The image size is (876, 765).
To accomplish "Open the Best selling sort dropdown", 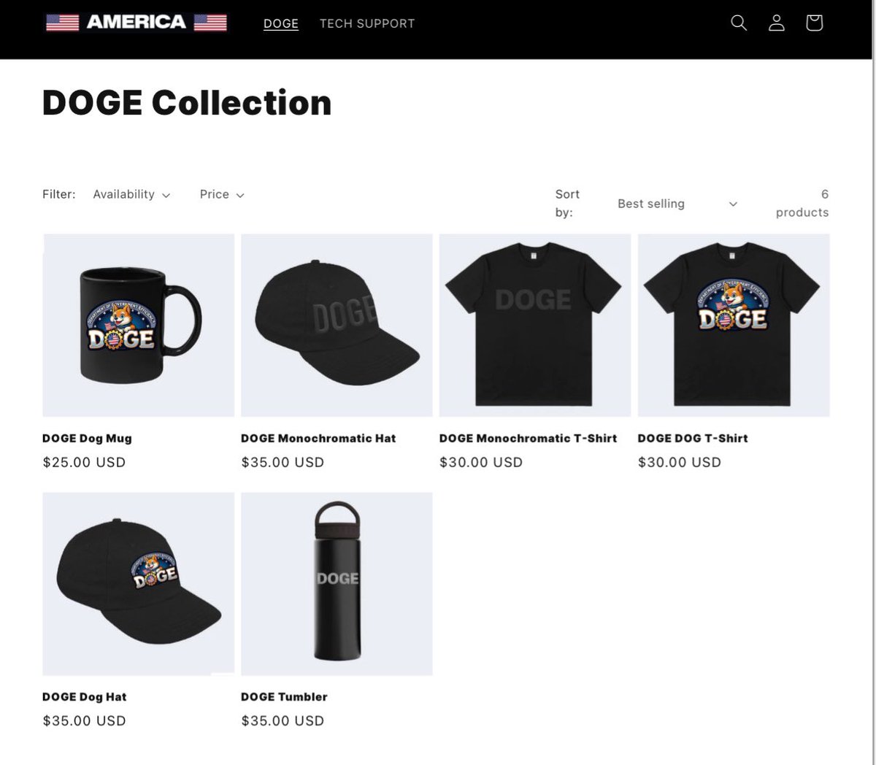I will tap(677, 204).
